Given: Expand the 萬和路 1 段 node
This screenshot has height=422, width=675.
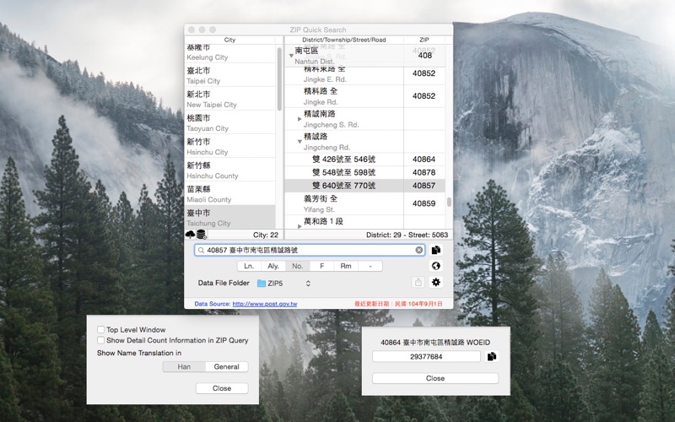Looking at the screenshot, I should click(300, 225).
